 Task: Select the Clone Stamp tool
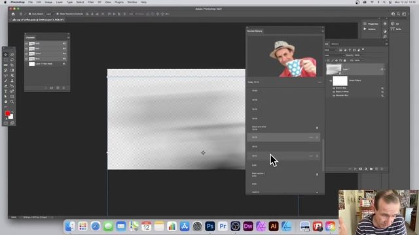12,81
